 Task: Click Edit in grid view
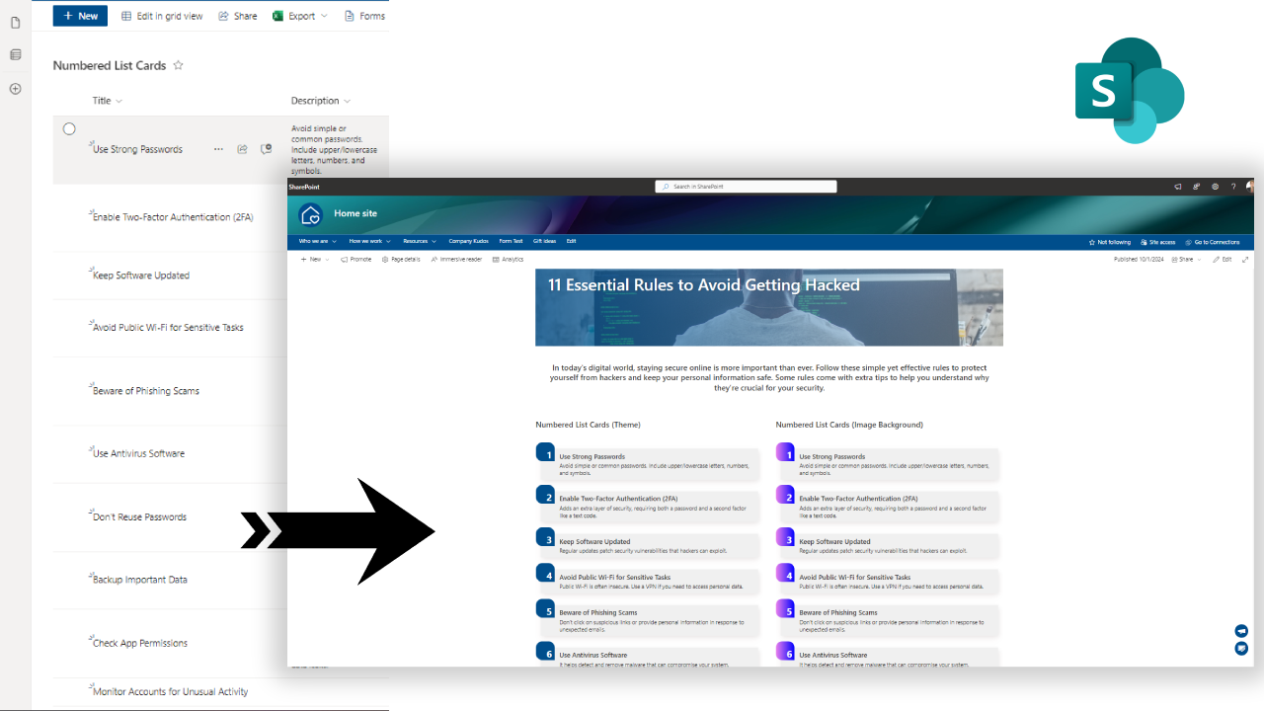tap(162, 16)
